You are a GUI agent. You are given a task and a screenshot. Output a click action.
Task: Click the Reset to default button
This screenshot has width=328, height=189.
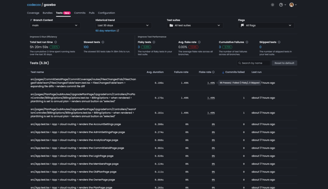coord(284,63)
